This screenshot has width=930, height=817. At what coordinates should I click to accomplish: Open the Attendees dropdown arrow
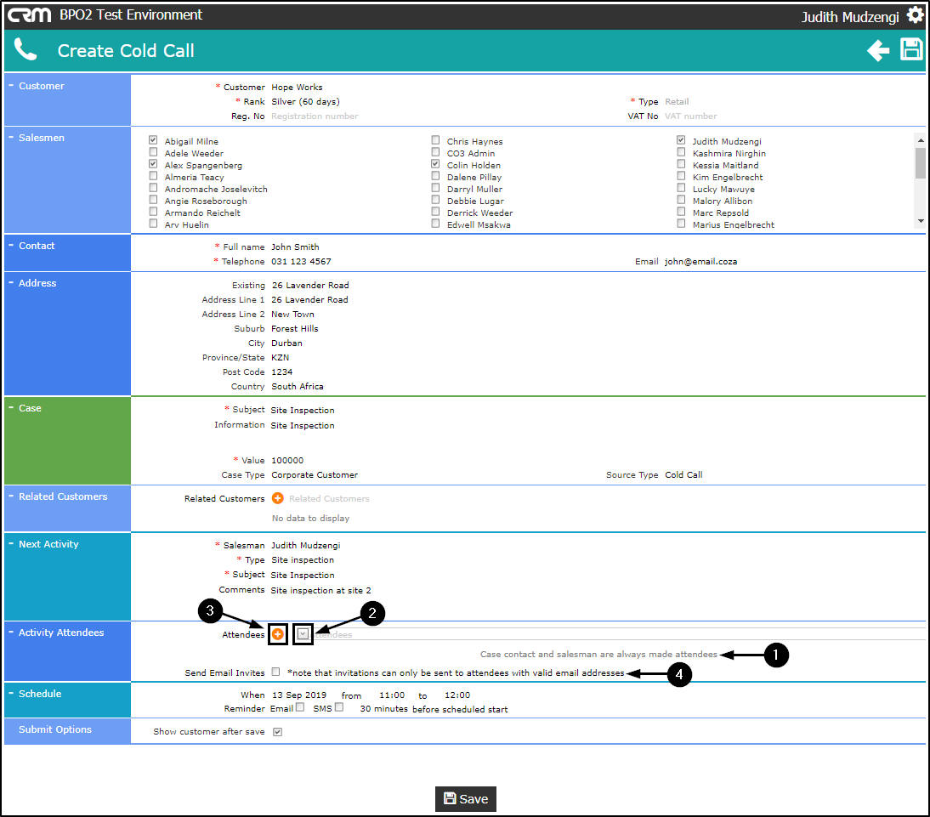coord(303,634)
